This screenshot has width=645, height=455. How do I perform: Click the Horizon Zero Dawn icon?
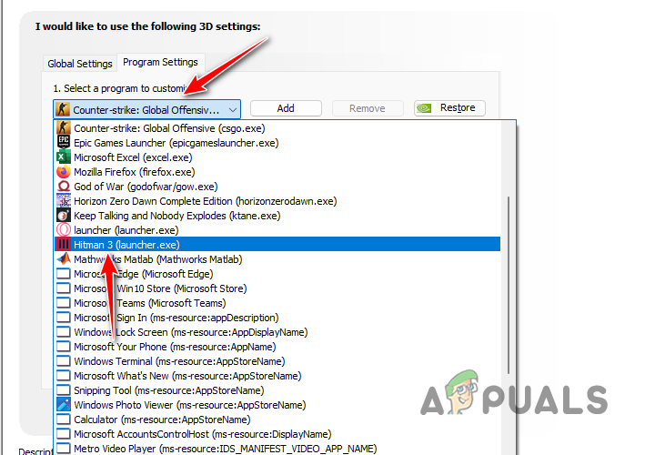point(64,201)
